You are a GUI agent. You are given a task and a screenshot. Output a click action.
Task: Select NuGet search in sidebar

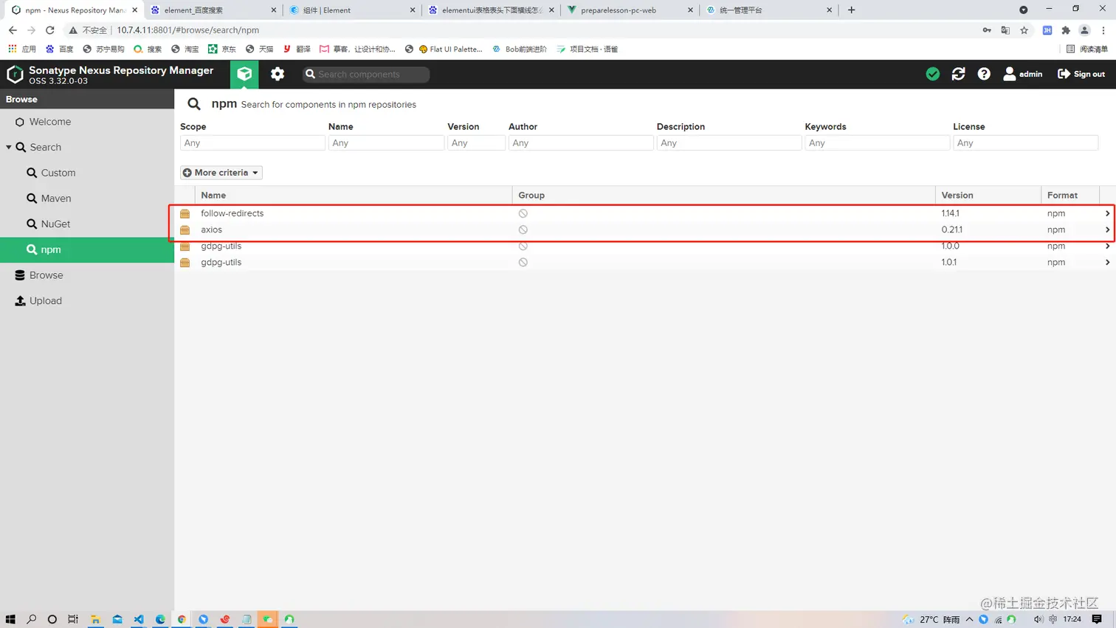(55, 224)
